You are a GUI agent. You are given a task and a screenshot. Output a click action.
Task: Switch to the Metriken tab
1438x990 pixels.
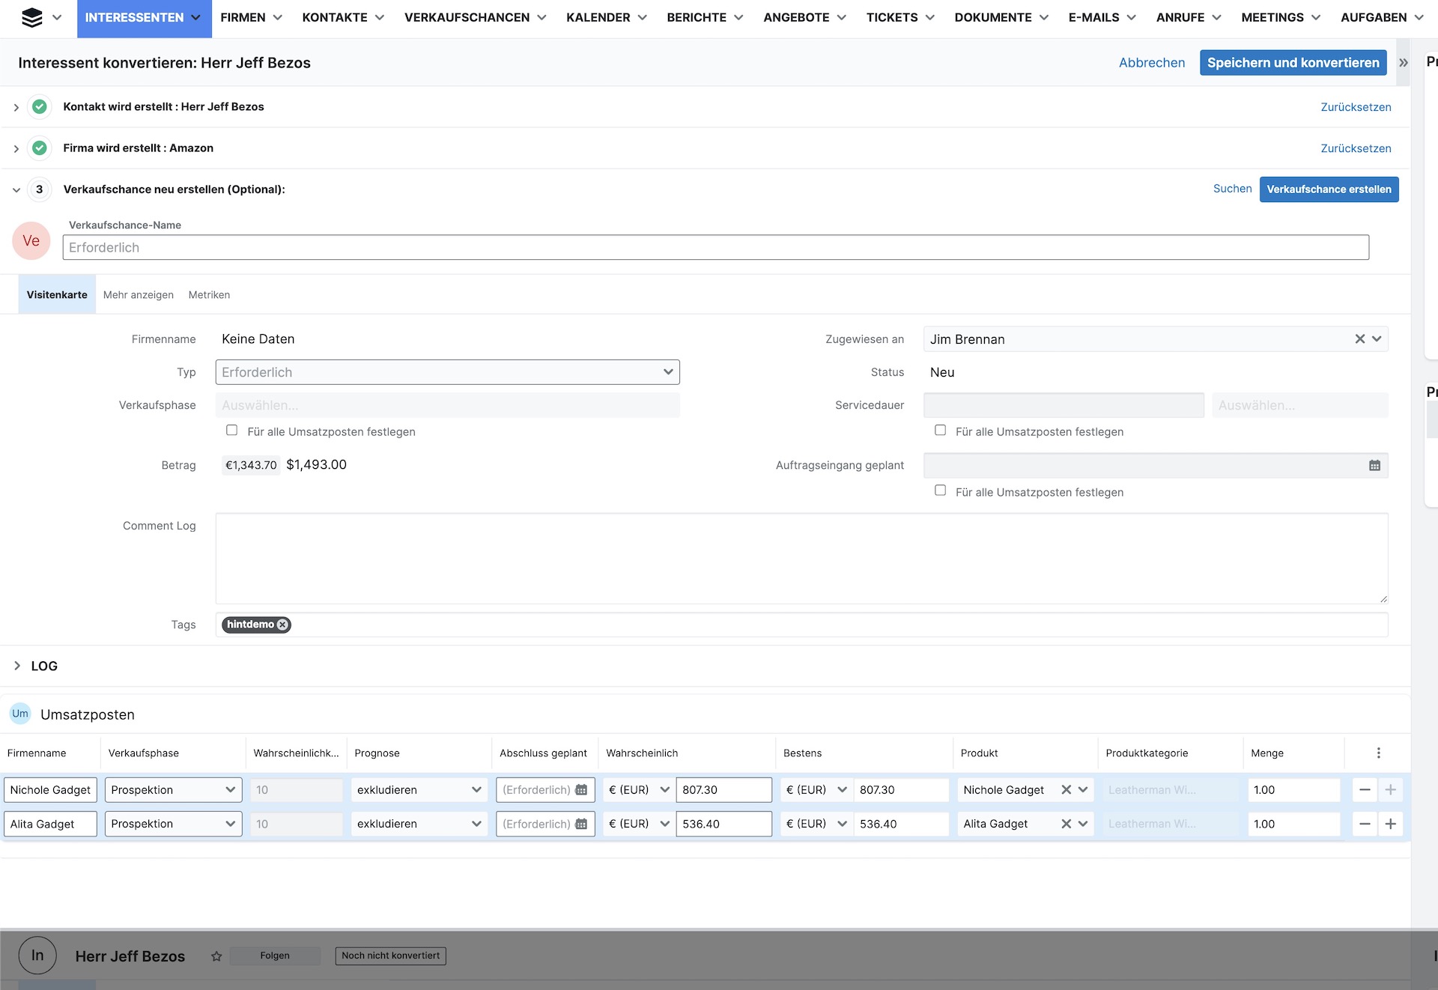click(209, 295)
